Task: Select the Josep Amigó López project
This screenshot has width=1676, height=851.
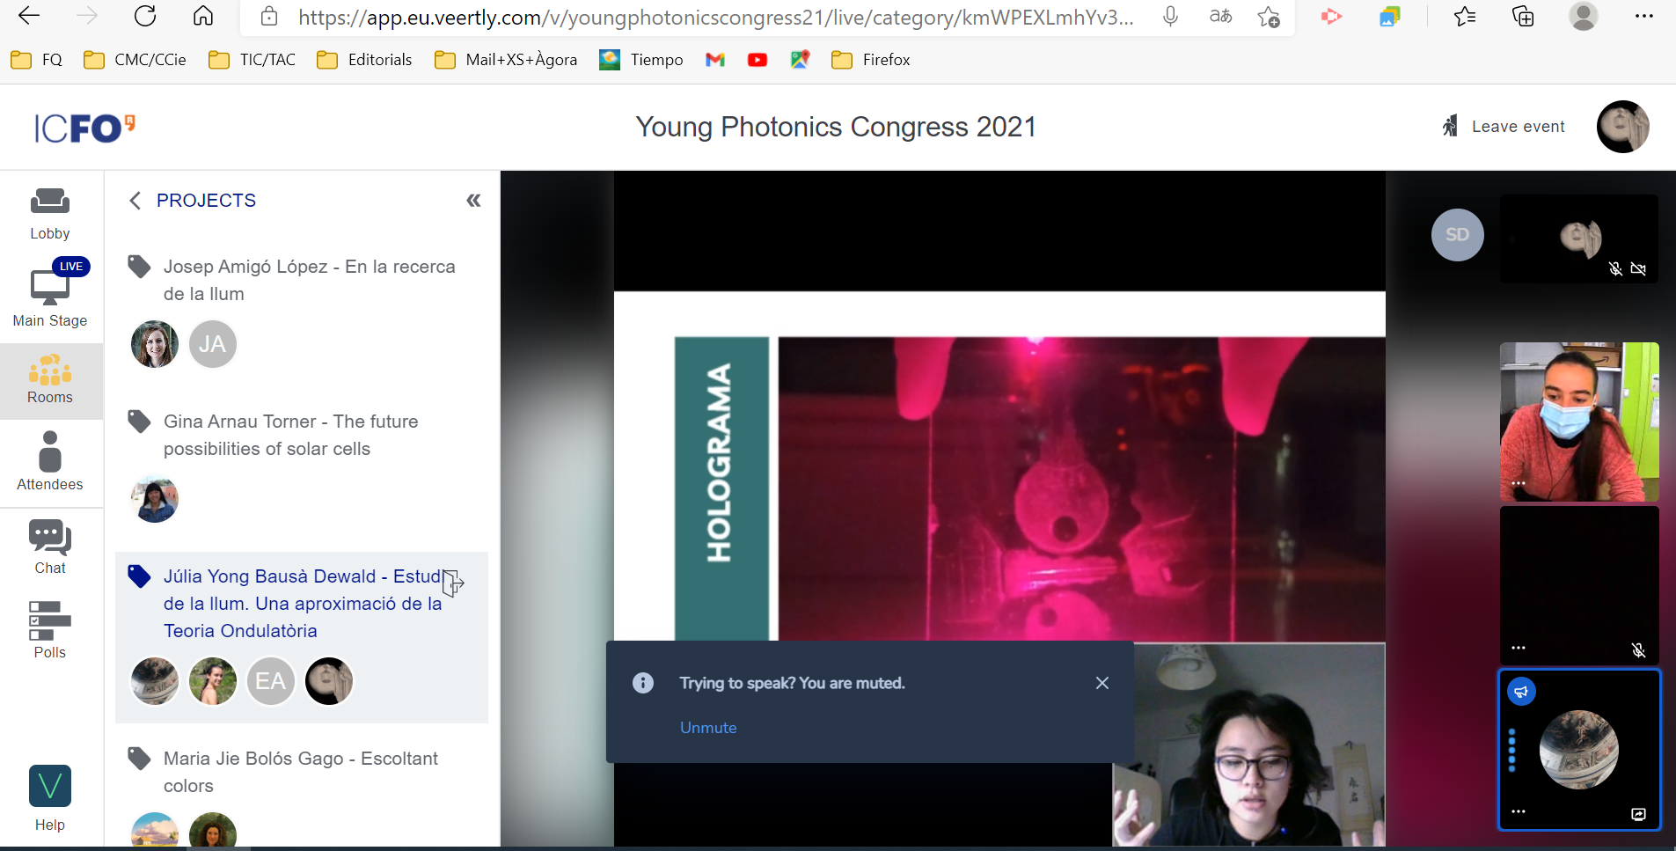Action: [x=309, y=280]
